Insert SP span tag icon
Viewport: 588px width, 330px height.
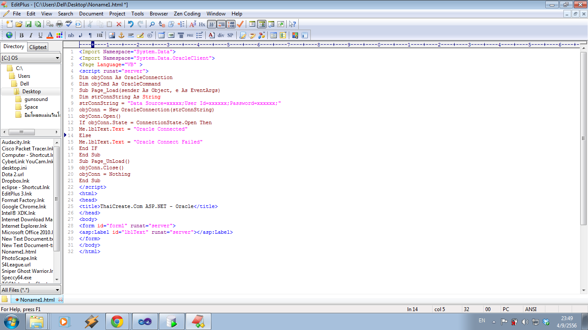(230, 35)
